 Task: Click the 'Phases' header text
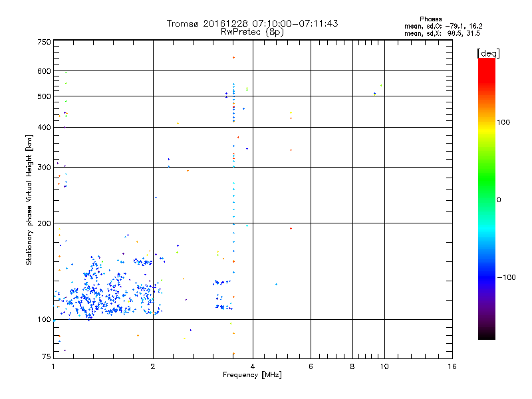point(430,19)
